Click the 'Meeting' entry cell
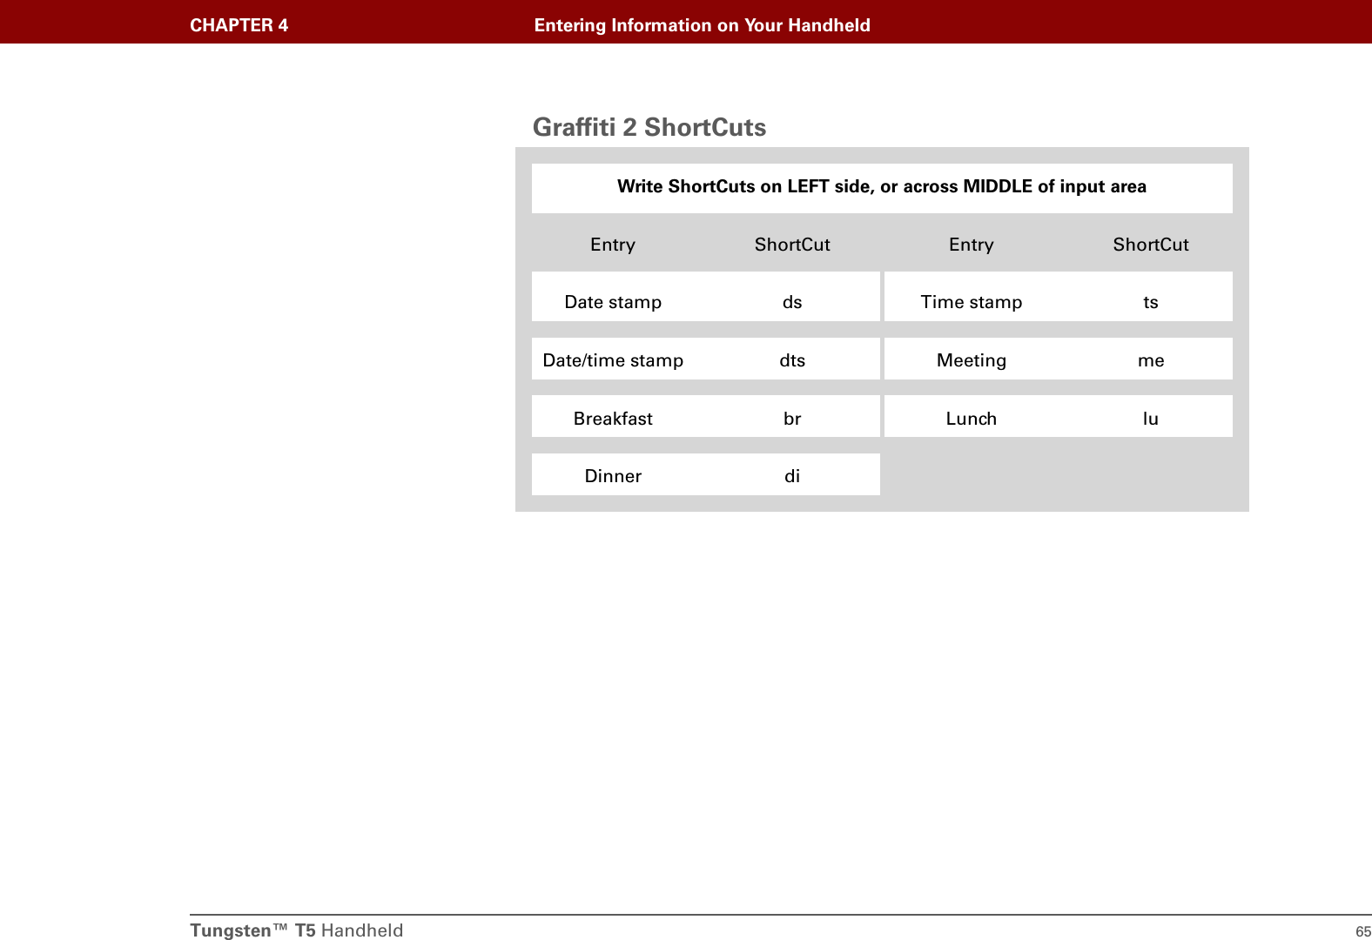This screenshot has height=940, width=1372. click(972, 360)
